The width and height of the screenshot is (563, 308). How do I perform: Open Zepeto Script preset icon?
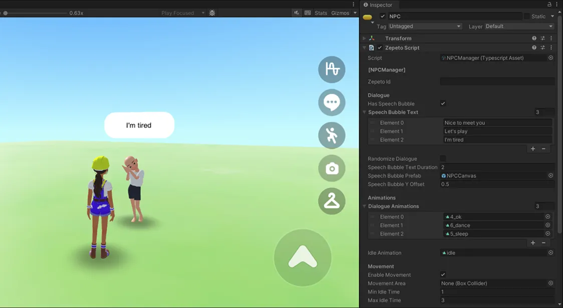click(x=543, y=47)
